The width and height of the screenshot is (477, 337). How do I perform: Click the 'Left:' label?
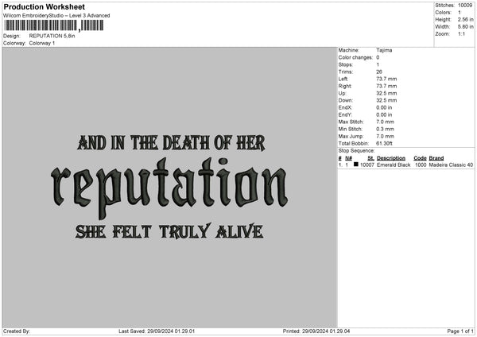(x=343, y=79)
